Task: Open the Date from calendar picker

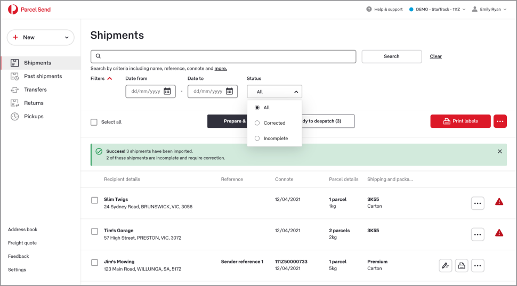Action: point(167,91)
